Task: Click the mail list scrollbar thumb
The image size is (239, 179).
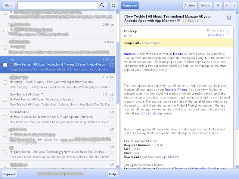Action: (117, 73)
